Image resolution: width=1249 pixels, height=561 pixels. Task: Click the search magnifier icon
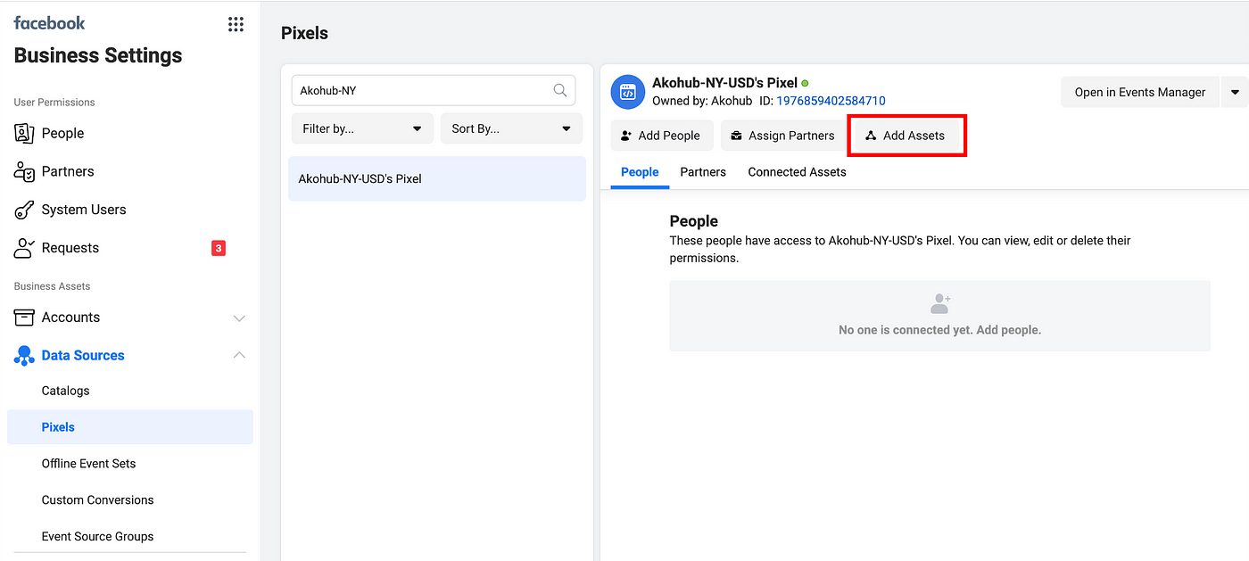pyautogui.click(x=560, y=90)
